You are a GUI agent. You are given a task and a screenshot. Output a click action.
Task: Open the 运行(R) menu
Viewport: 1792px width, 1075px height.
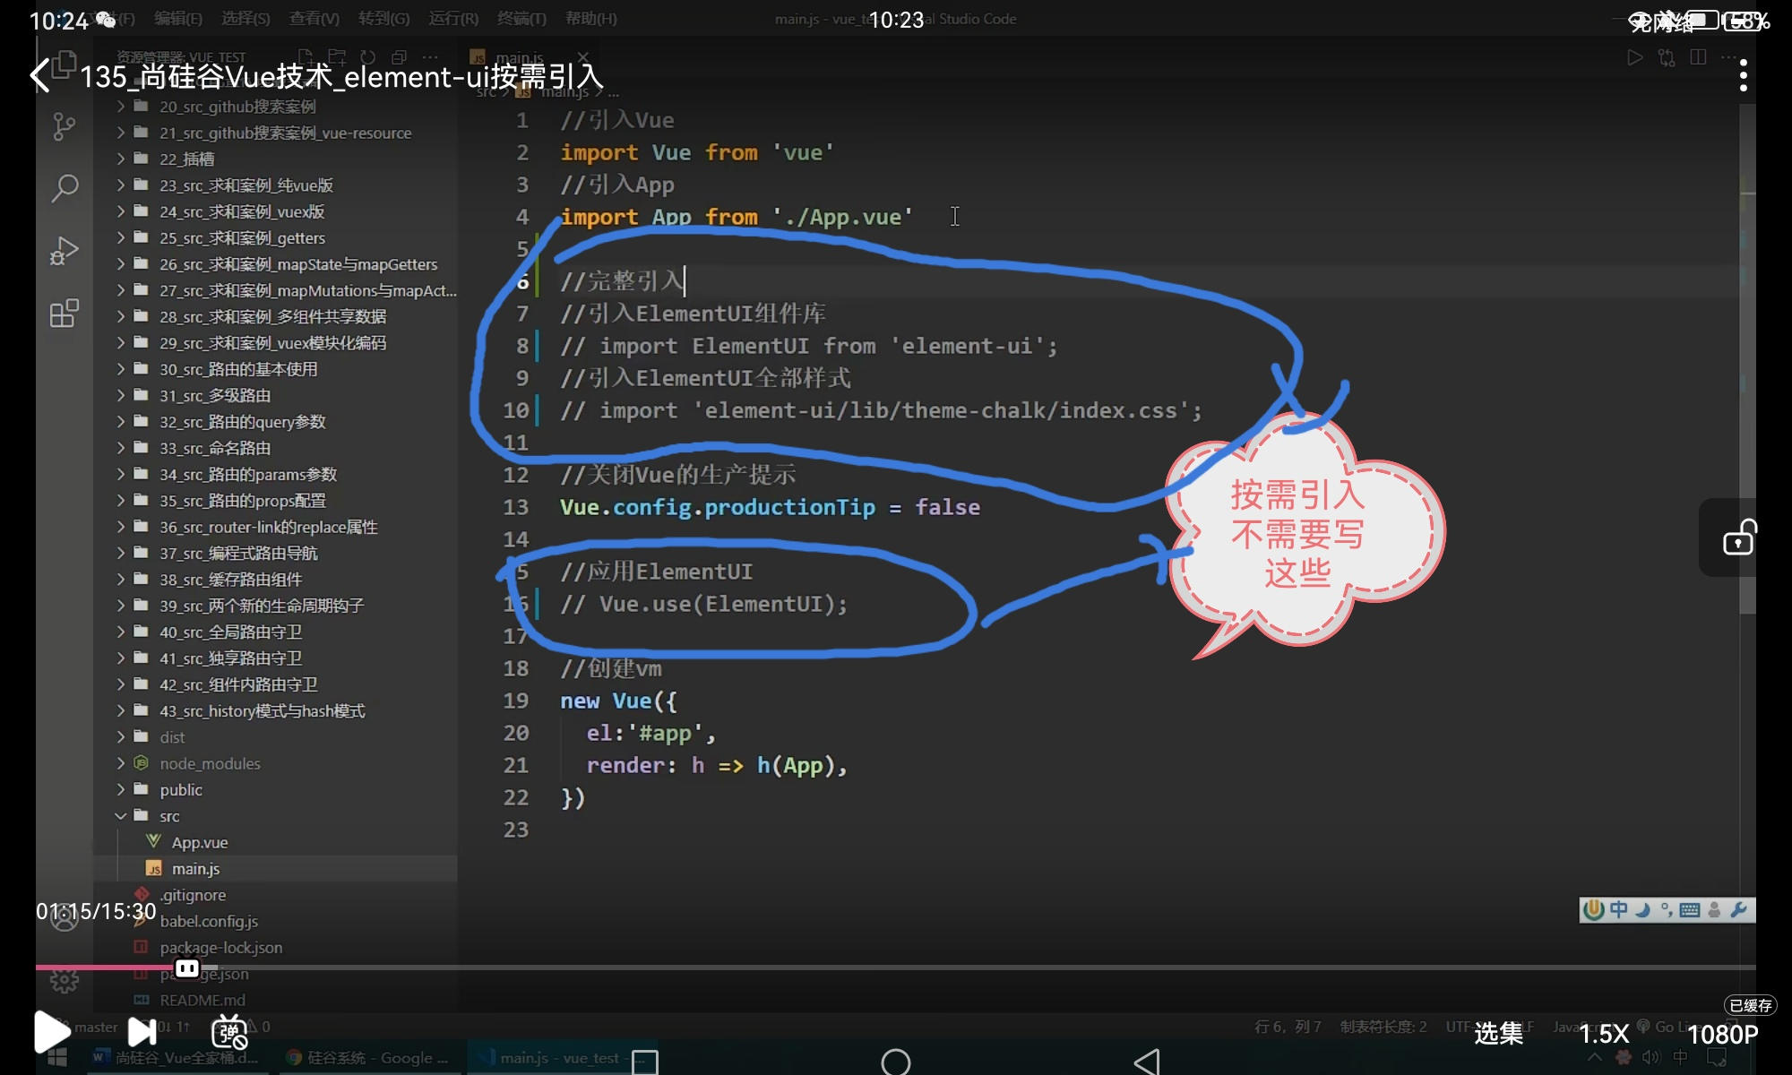452,19
